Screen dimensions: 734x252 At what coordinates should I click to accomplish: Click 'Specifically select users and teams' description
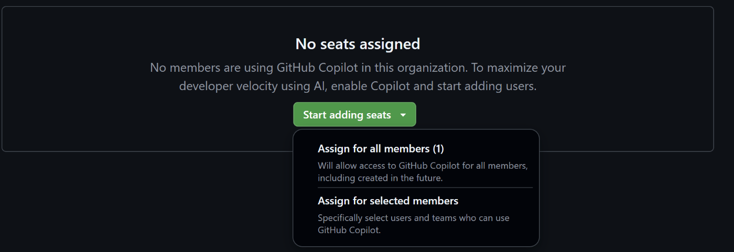tap(413, 217)
